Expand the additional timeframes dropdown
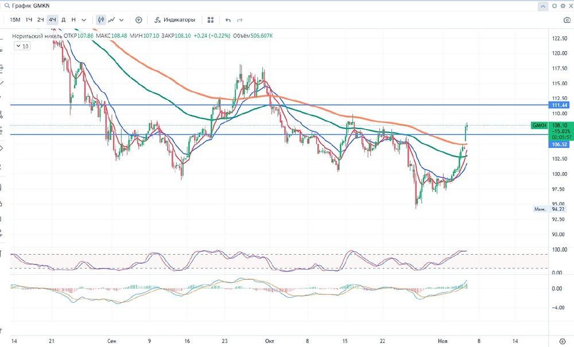The height and width of the screenshot is (347, 574). (84, 20)
